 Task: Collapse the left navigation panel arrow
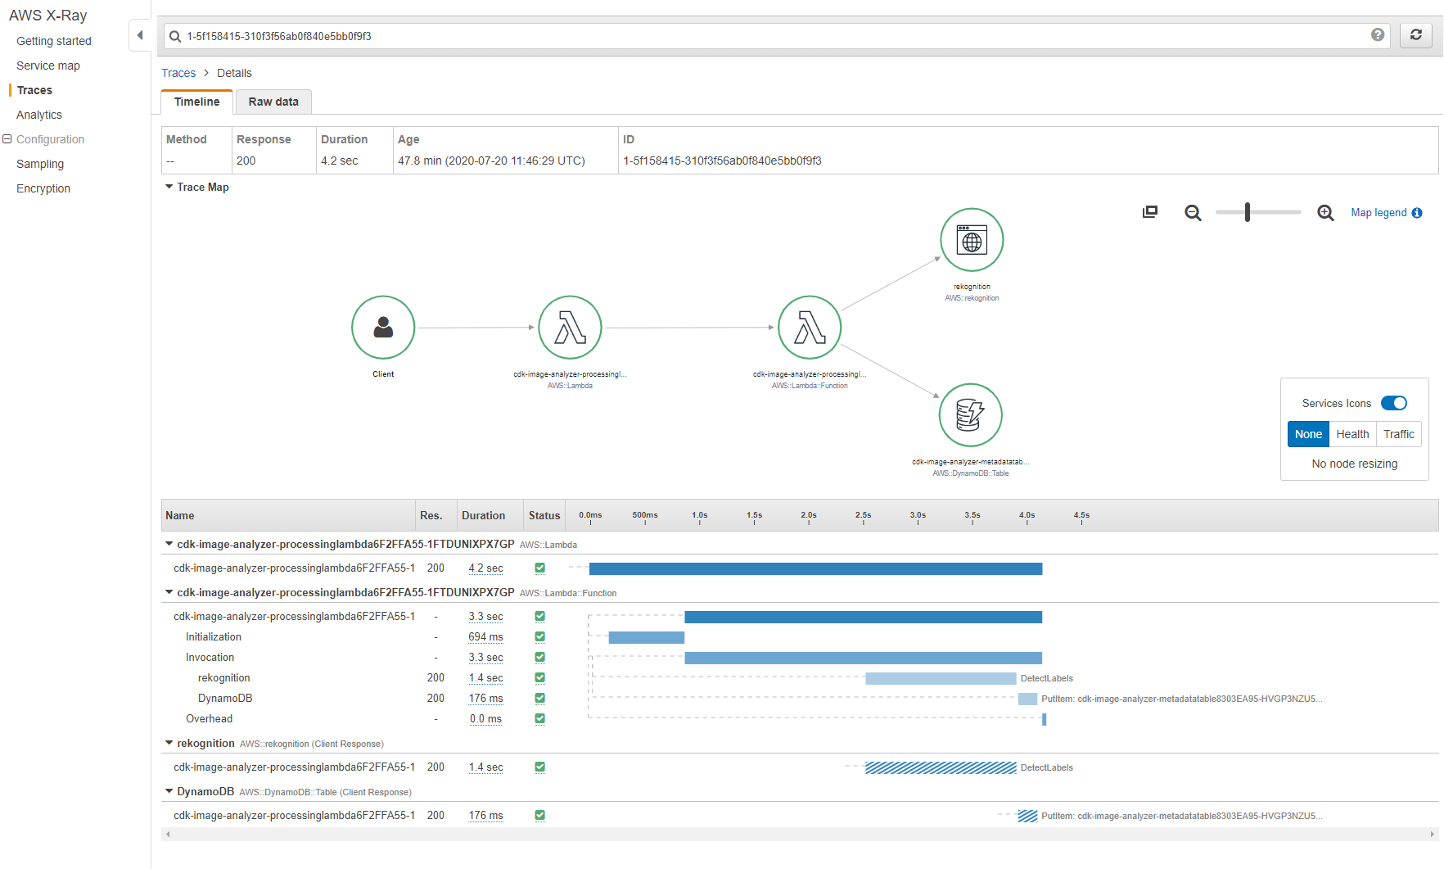(x=140, y=35)
